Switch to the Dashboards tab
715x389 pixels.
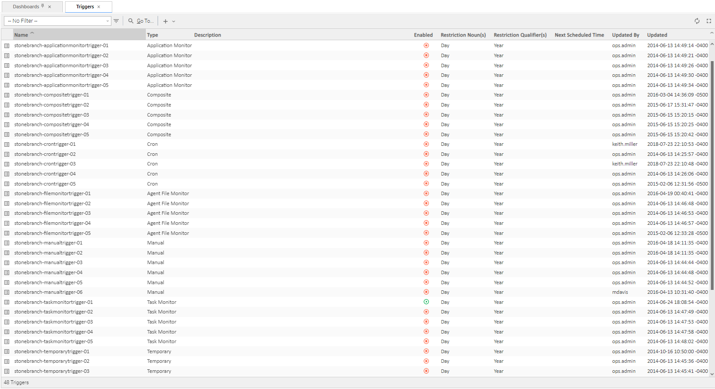click(26, 7)
